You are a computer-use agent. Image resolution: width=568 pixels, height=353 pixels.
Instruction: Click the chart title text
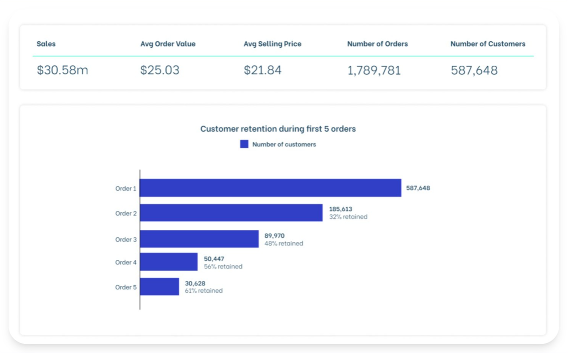pos(278,129)
